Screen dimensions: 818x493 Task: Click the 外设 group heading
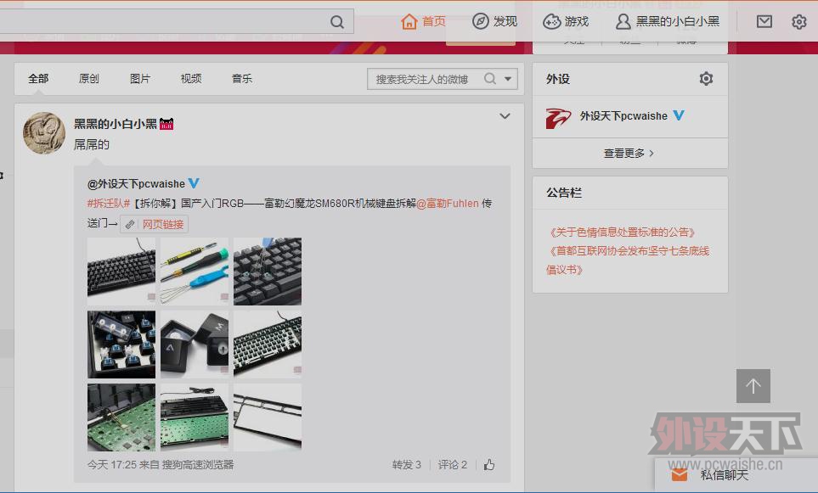click(558, 79)
